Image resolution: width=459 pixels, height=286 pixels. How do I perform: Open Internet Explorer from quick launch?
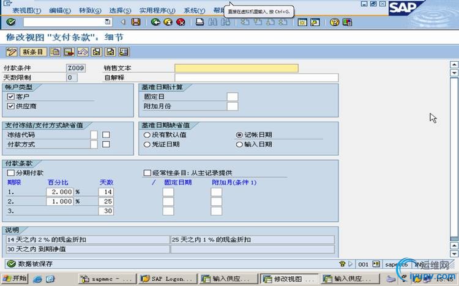click(x=37, y=279)
